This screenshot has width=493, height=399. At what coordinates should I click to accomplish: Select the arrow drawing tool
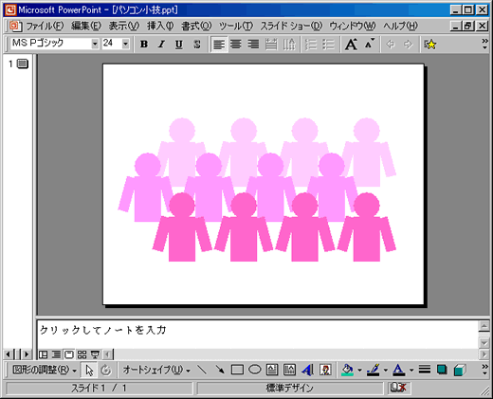[x=219, y=370]
